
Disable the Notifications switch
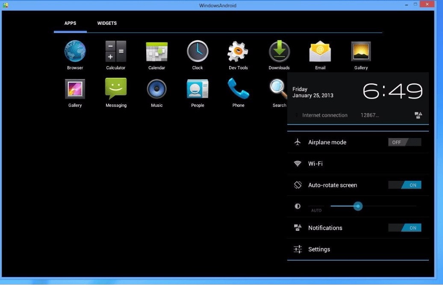(405, 228)
